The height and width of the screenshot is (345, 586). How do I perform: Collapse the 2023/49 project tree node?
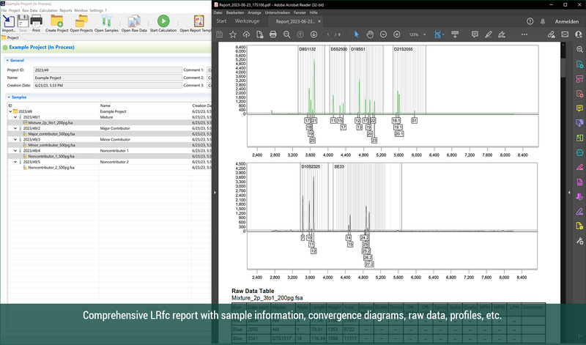(x=10, y=111)
